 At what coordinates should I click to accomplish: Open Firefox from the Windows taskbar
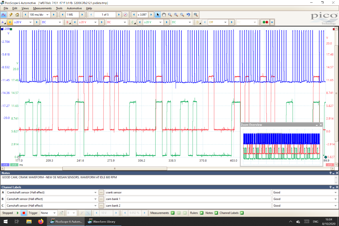coord(41,222)
